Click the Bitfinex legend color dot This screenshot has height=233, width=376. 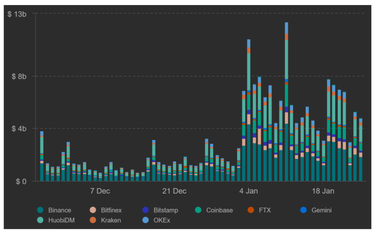click(93, 210)
